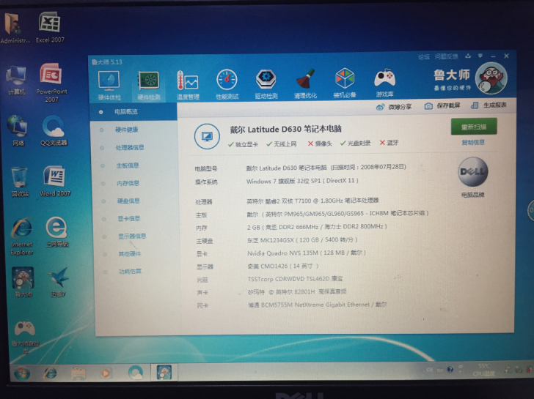The height and width of the screenshot is (399, 534).
Task: Open Internet Explorer desktop icon
Action: (x=22, y=236)
